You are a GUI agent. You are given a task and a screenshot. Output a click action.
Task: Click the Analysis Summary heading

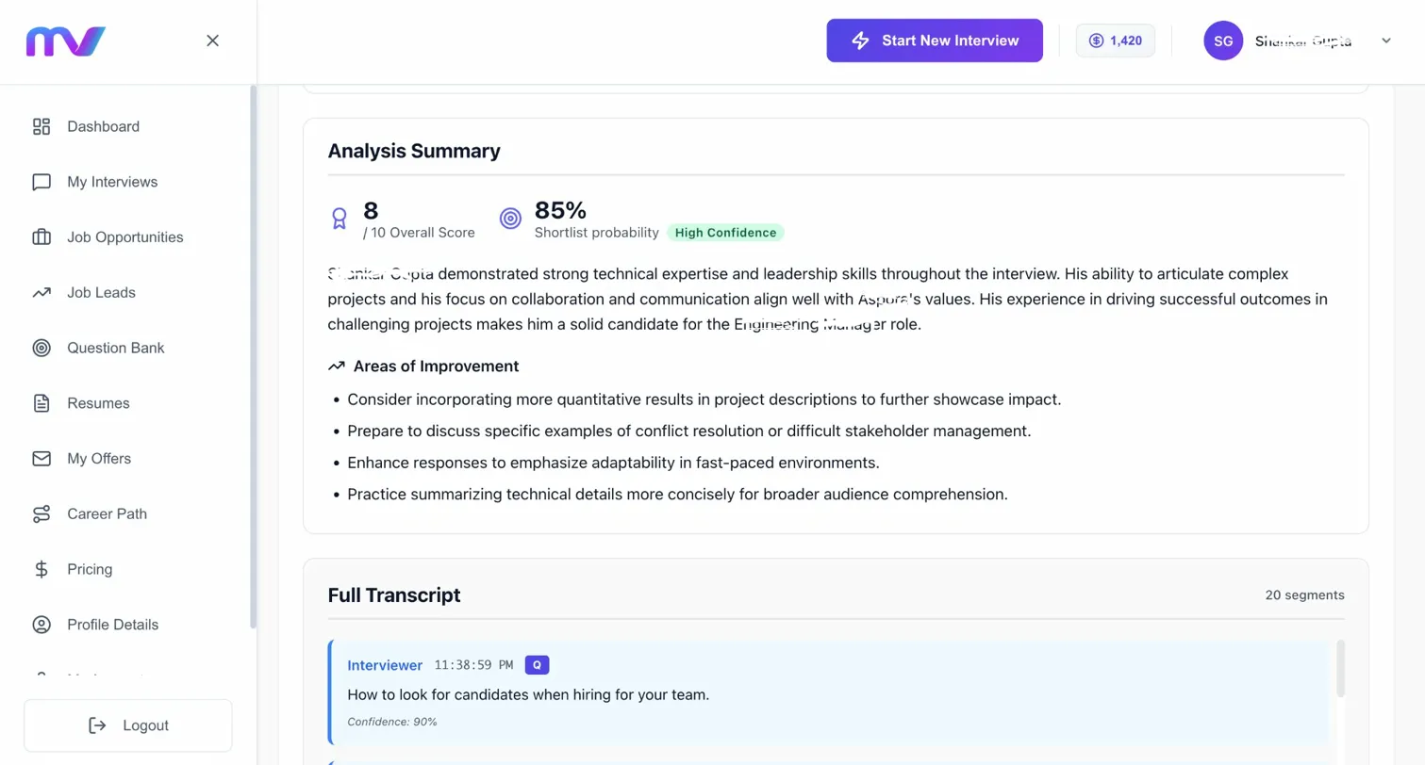[x=414, y=151]
